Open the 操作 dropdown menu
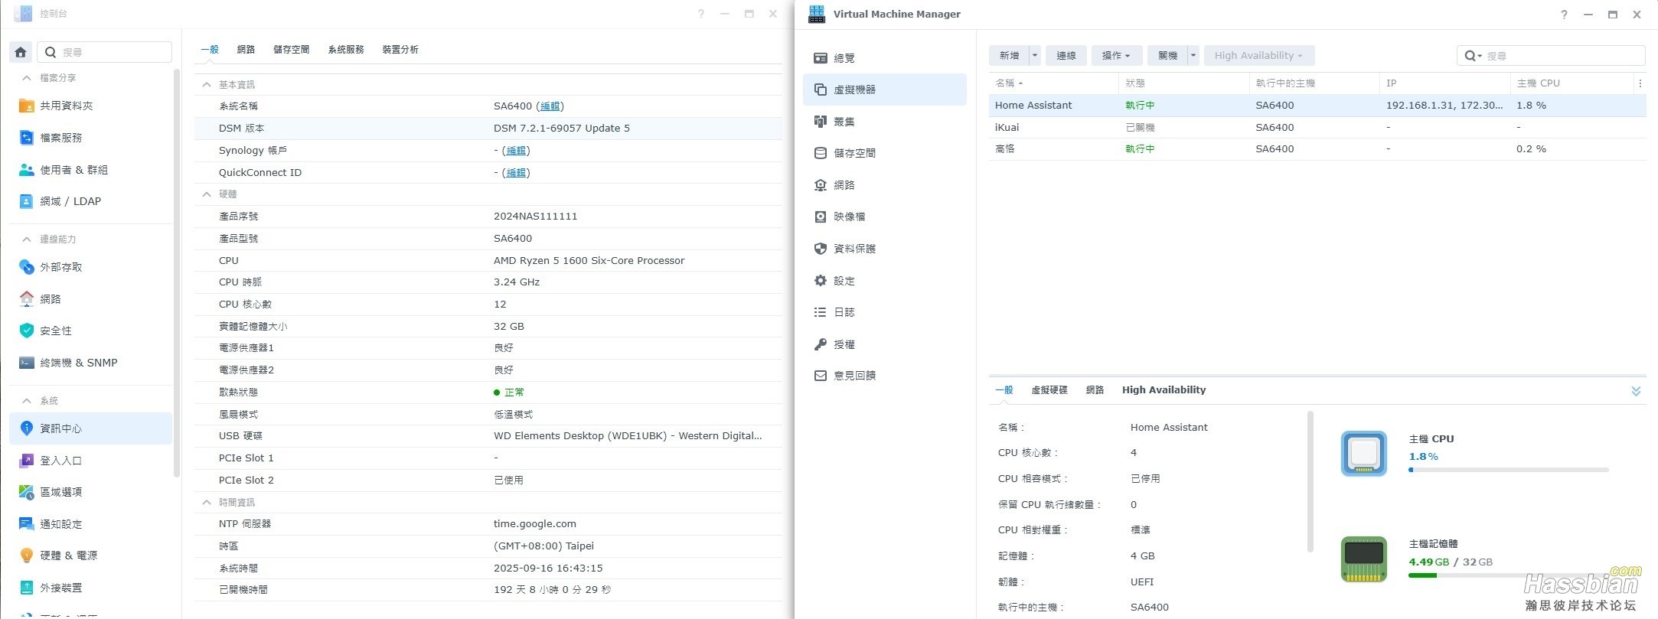 point(1116,56)
